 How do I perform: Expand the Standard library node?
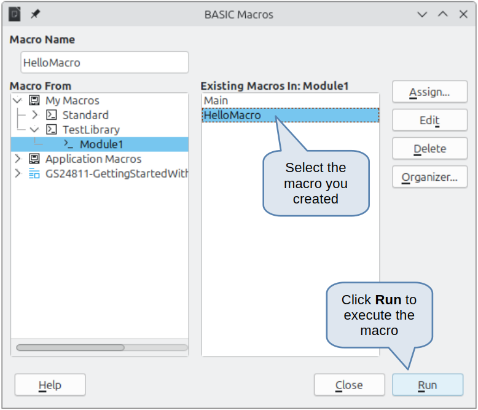(35, 115)
